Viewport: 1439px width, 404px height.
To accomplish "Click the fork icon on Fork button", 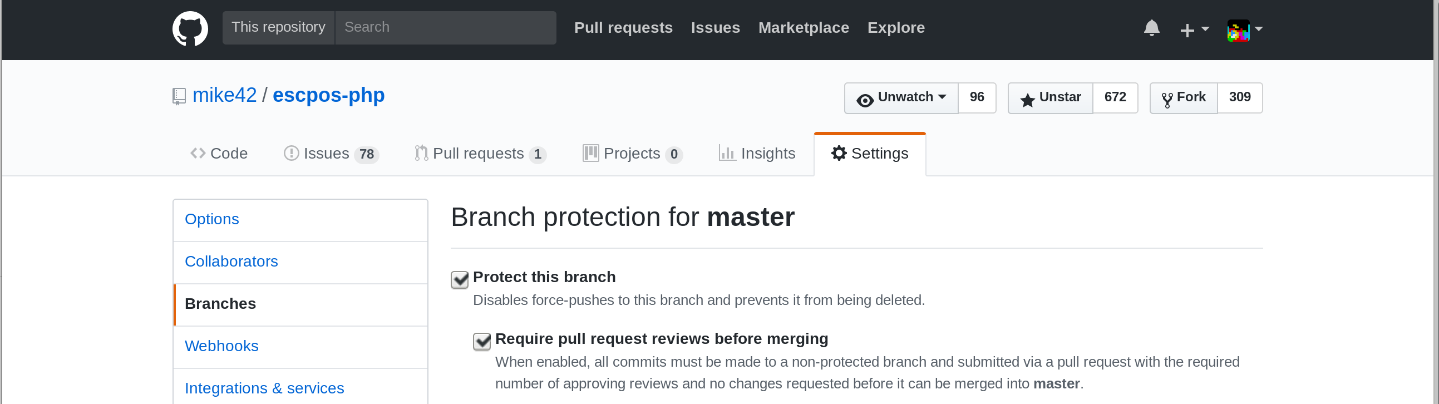I will 1167,100.
